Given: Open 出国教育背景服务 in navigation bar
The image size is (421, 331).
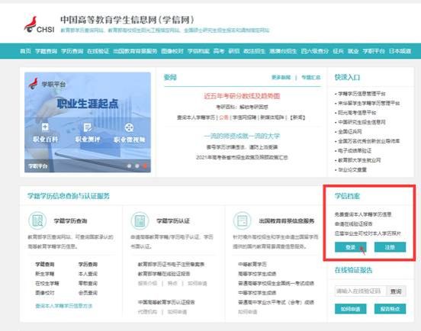Looking at the screenshot, I should [x=135, y=51].
